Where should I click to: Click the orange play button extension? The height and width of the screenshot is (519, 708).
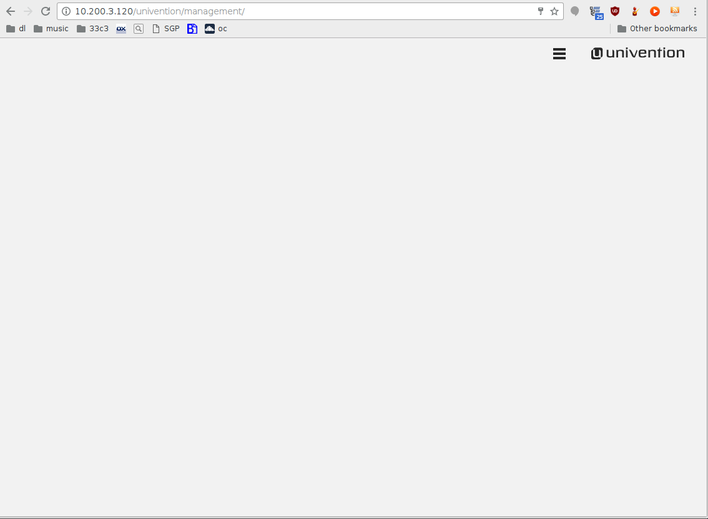(654, 11)
